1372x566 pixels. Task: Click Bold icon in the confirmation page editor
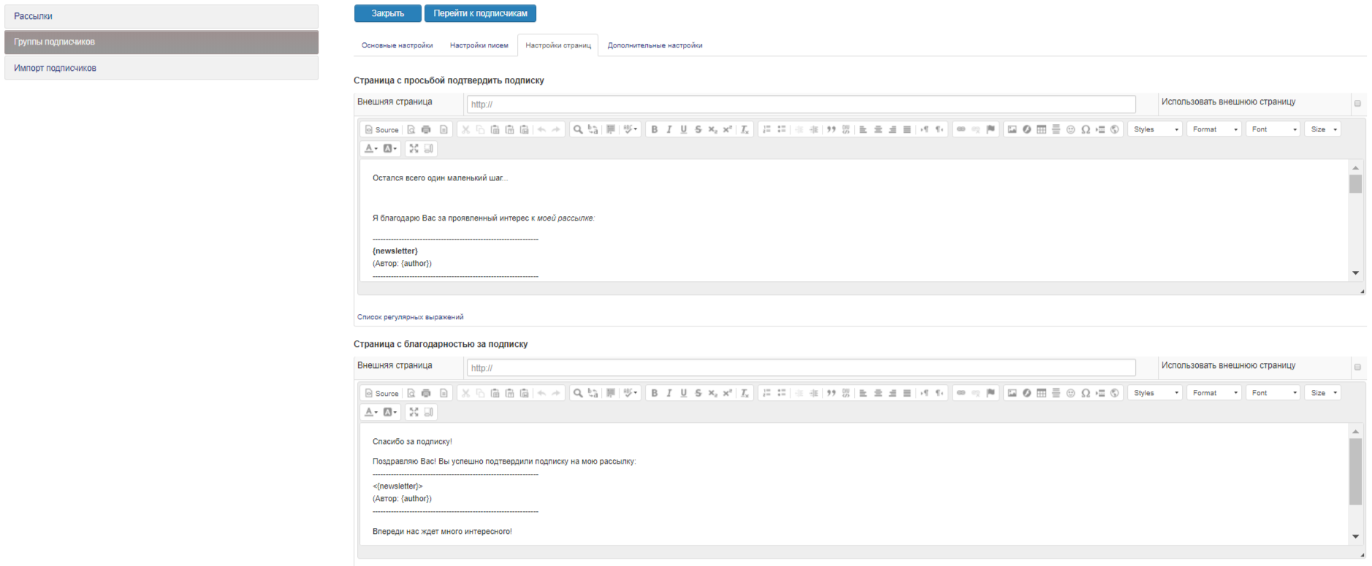(655, 129)
